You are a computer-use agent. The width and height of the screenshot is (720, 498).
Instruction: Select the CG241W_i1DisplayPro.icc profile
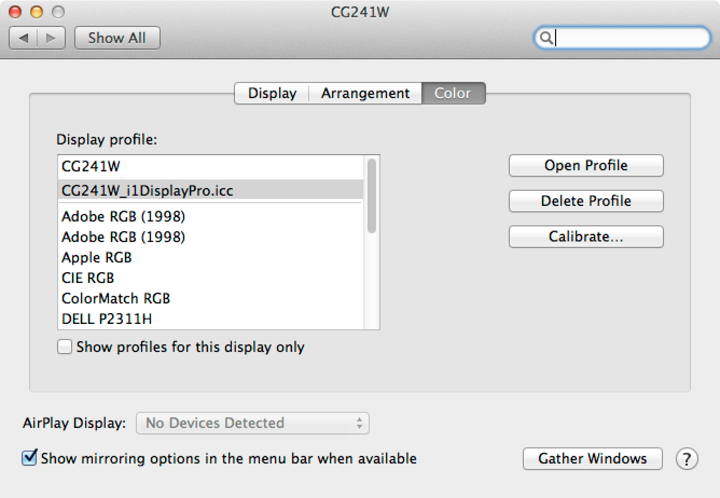point(211,190)
